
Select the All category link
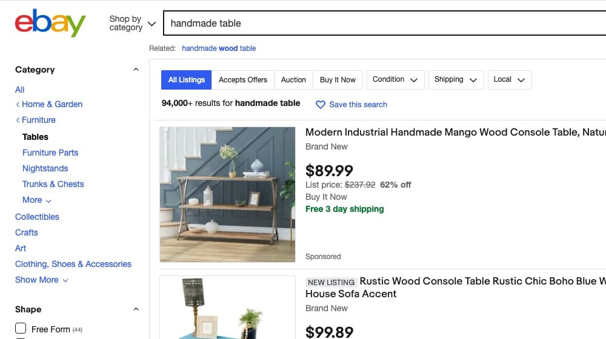click(x=20, y=90)
